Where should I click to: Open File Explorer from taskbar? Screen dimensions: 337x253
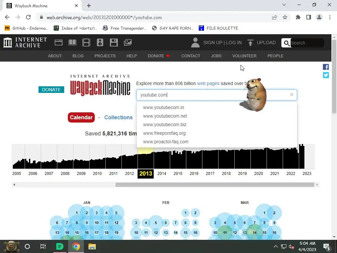(92, 246)
